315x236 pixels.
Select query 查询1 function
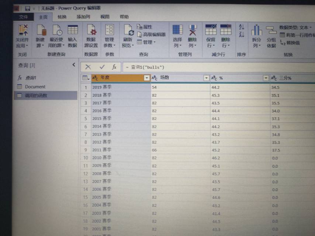coord(46,78)
